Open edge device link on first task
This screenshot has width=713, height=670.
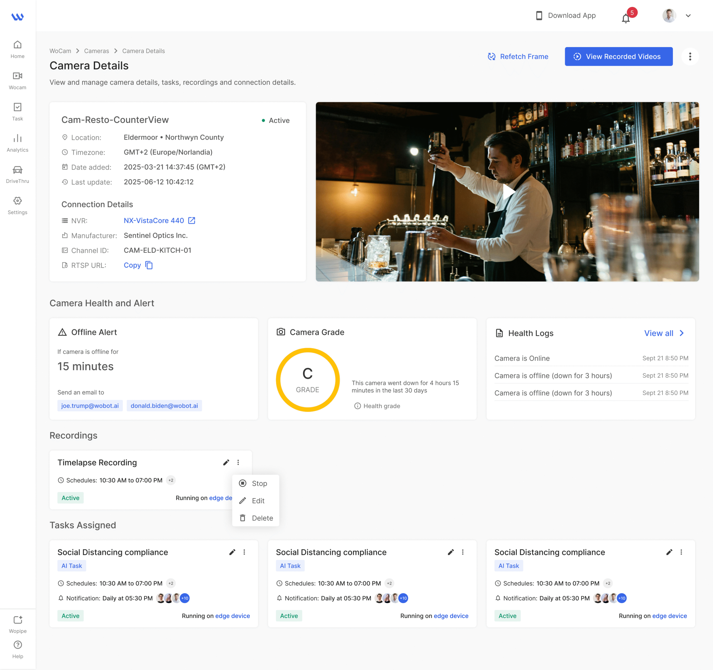232,616
